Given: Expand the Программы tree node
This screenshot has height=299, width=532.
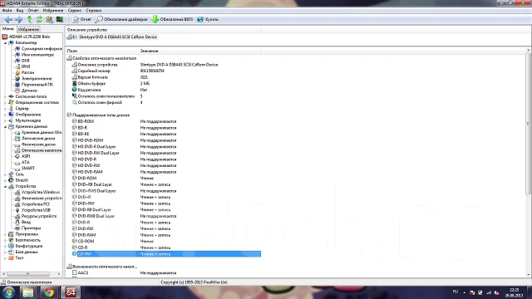Looking at the screenshot, I should point(5,234).
